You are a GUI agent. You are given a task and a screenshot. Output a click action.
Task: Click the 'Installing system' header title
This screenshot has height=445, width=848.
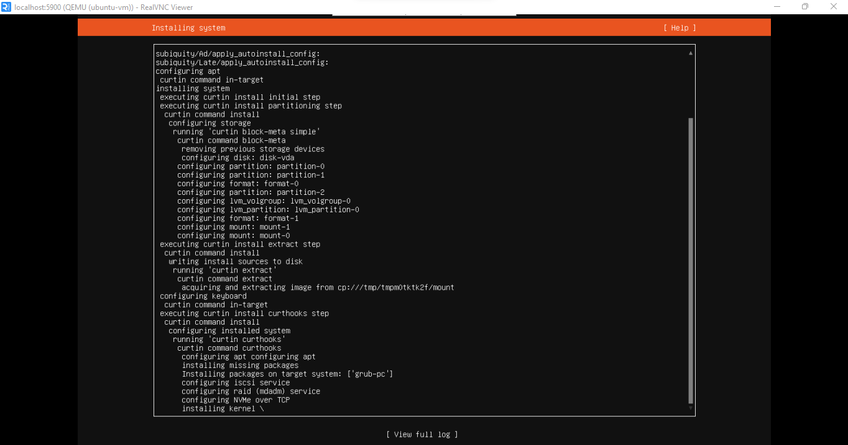(x=188, y=28)
